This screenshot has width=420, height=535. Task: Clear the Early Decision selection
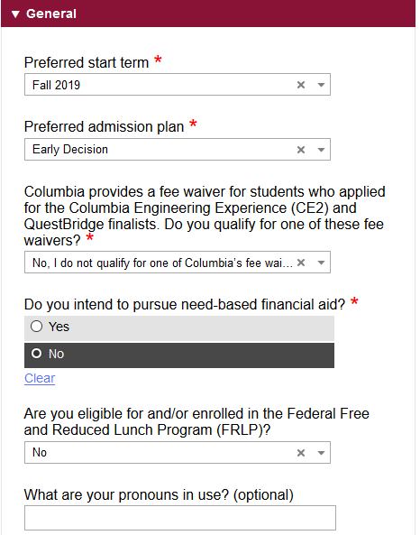tap(301, 150)
